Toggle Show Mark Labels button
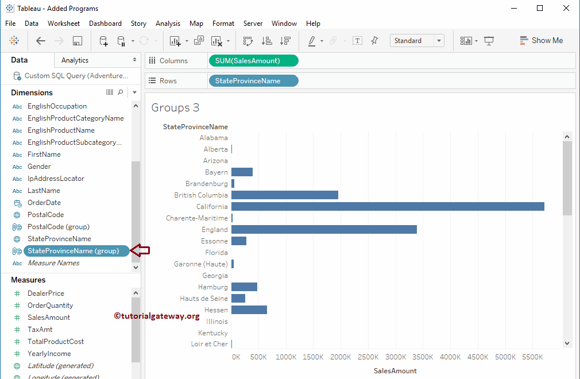 pyautogui.click(x=357, y=41)
